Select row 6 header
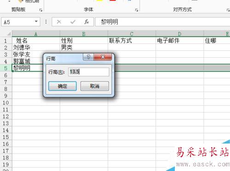Screen dimensions: 230x171 tap(6, 75)
